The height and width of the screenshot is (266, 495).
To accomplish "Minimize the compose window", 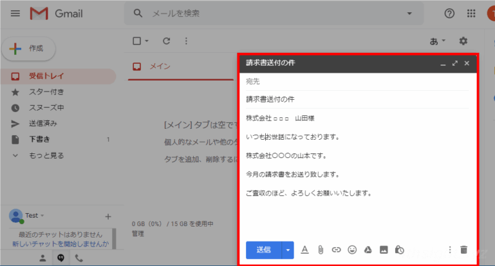I will pos(443,64).
